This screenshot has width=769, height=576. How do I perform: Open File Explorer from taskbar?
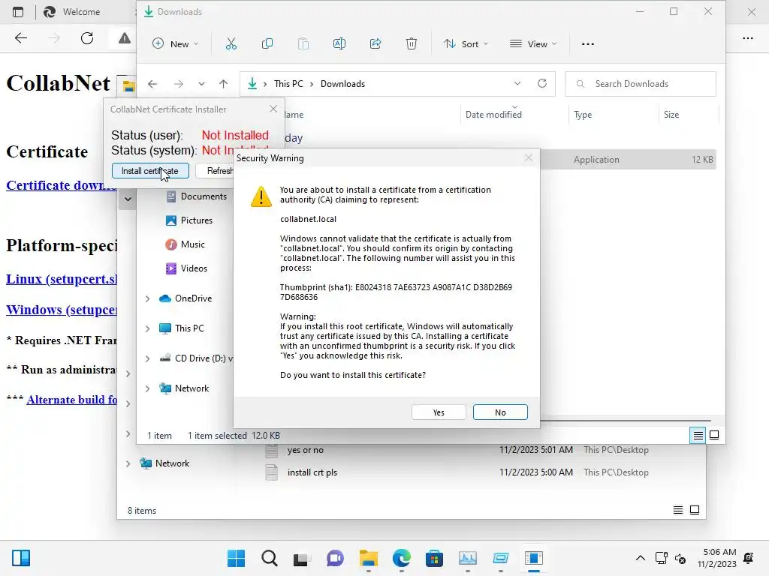pyautogui.click(x=368, y=558)
